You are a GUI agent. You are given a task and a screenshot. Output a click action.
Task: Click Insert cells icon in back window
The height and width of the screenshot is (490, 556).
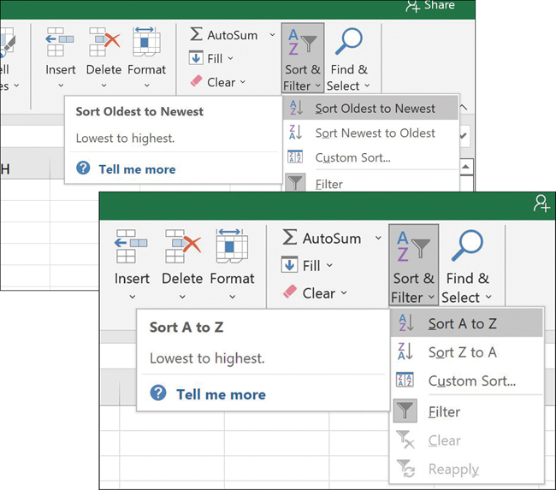60,42
